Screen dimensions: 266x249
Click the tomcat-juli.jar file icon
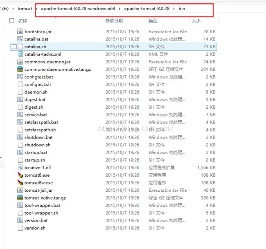coord(20,190)
